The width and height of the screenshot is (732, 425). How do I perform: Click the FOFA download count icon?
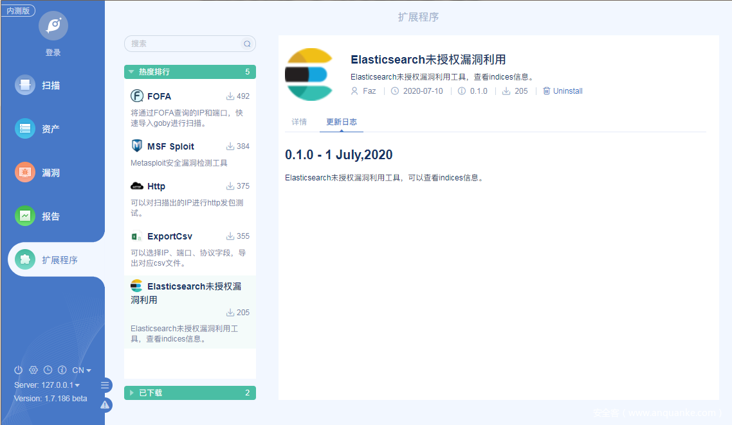(230, 96)
